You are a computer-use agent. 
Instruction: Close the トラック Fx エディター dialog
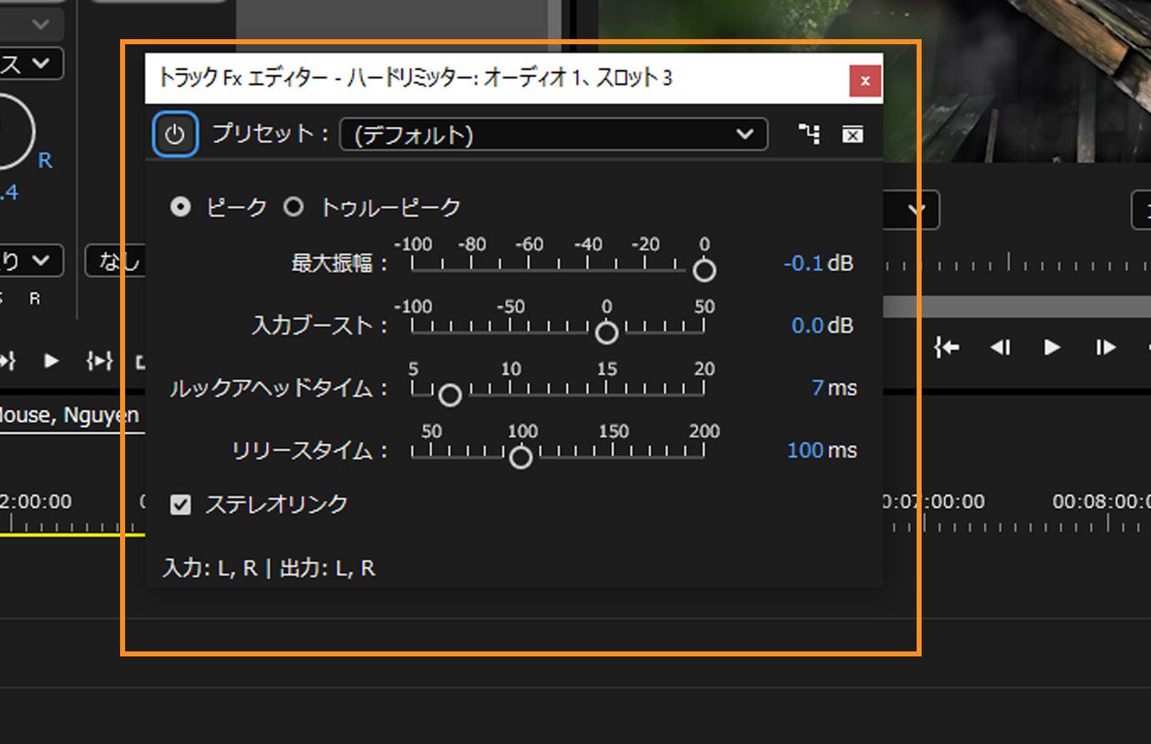865,81
